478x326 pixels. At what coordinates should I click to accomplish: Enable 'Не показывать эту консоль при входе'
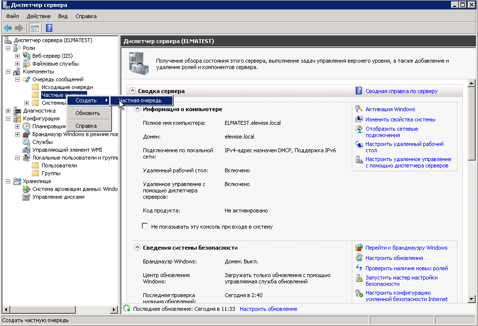coord(145,226)
